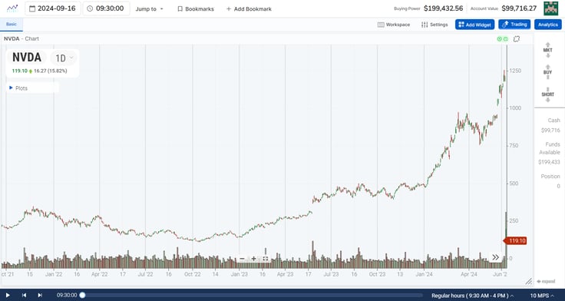Viewport: 565px width, 301px height.
Task: Click the chart logo icon at top-left
Action: coord(12,8)
